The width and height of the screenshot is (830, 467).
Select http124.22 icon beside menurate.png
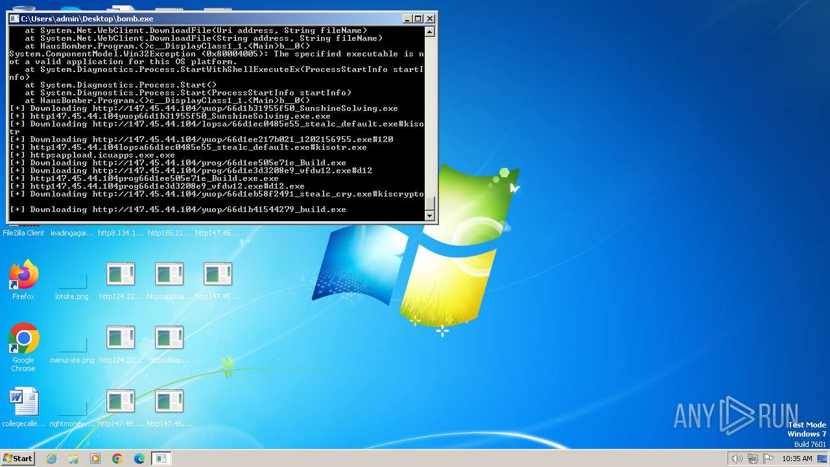coord(121,343)
